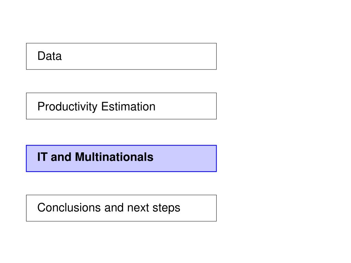Jump to the agenda's first item, Data
This screenshot has width=351, height=263.
point(121,57)
